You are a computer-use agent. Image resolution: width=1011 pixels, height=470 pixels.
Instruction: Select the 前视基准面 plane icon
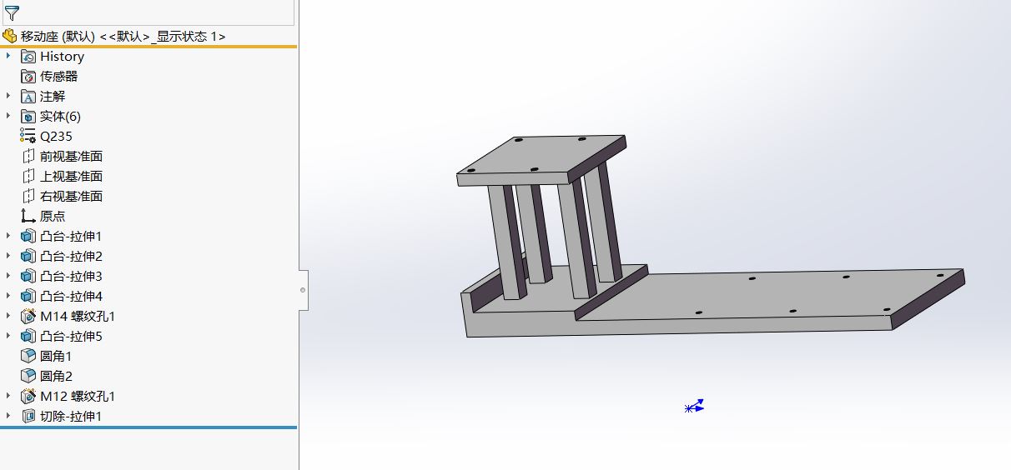point(28,157)
